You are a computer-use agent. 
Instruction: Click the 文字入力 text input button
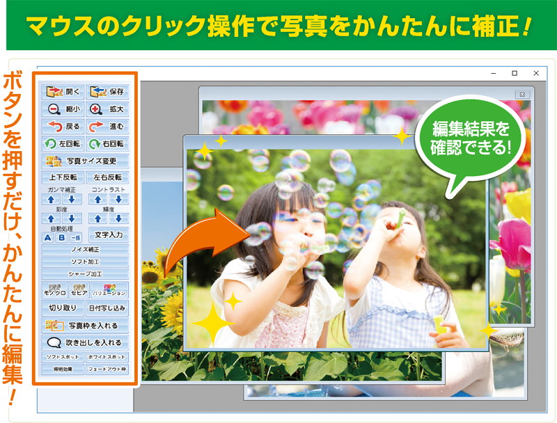click(108, 235)
